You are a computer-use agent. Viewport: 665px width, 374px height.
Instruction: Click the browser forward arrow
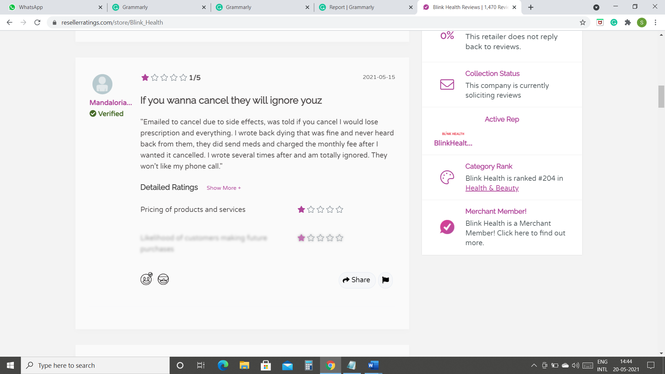pos(23,23)
